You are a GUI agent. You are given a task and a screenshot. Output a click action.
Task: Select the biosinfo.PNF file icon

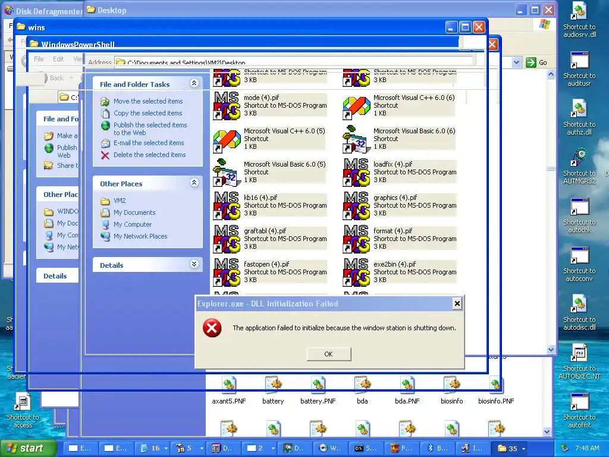(x=496, y=385)
